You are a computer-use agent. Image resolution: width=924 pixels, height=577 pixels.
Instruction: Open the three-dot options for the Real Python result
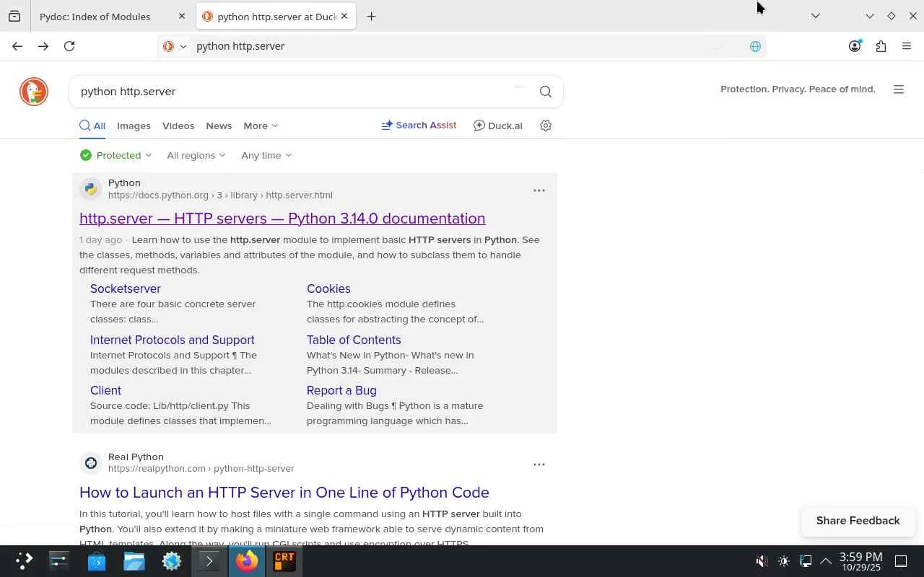(x=539, y=464)
